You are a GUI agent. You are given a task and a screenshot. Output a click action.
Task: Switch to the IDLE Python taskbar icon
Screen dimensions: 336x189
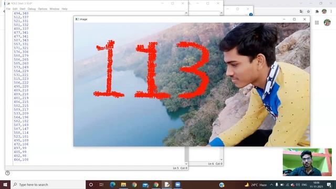click(x=167, y=184)
